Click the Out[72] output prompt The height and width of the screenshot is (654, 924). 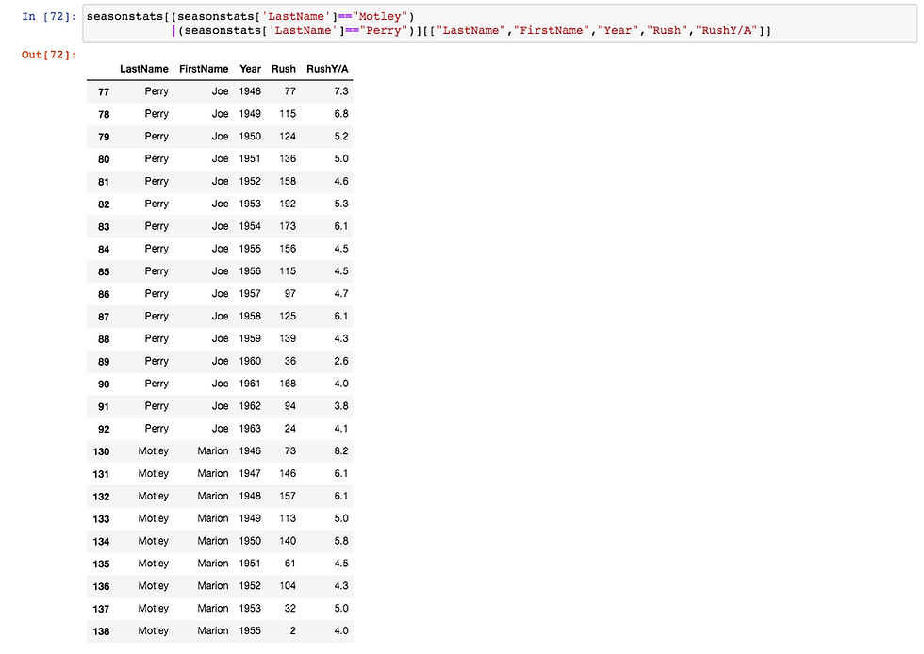[49, 55]
